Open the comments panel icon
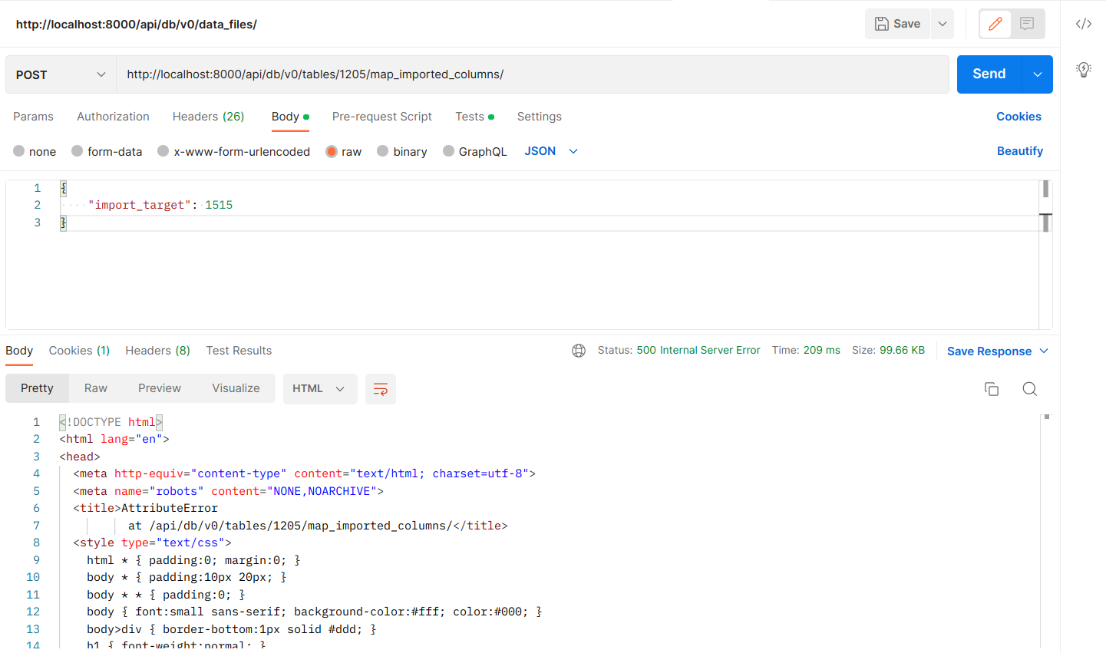This screenshot has height=653, width=1106. pos(1027,24)
